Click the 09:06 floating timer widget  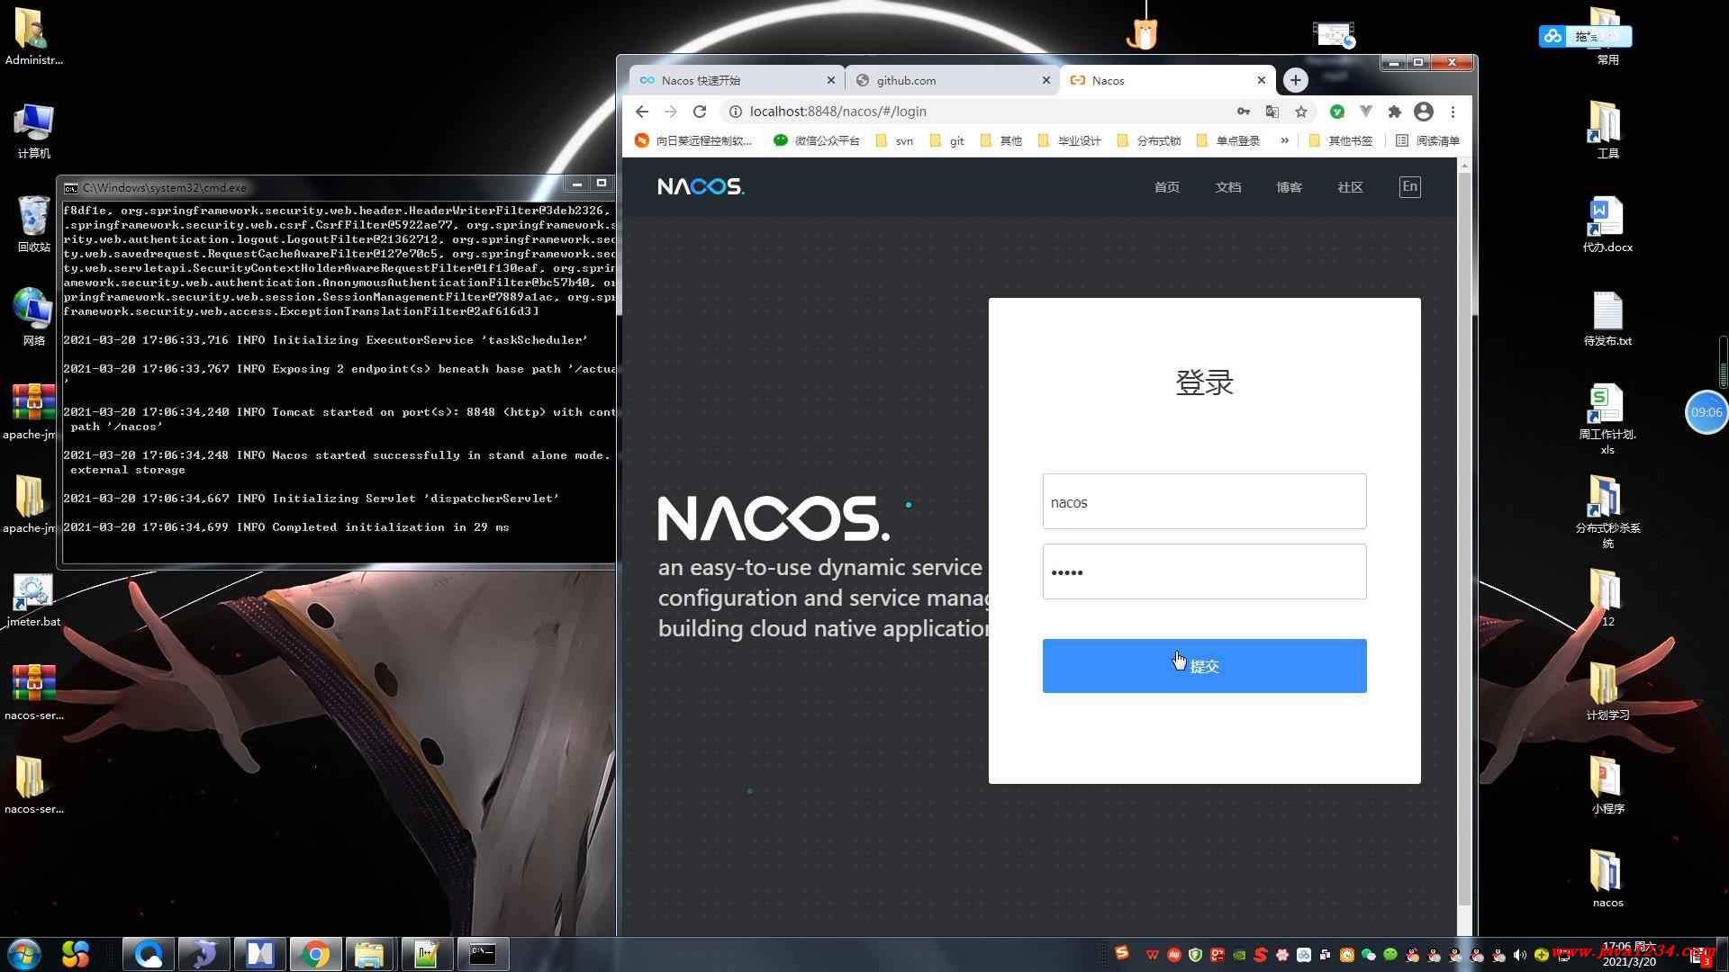(1706, 412)
